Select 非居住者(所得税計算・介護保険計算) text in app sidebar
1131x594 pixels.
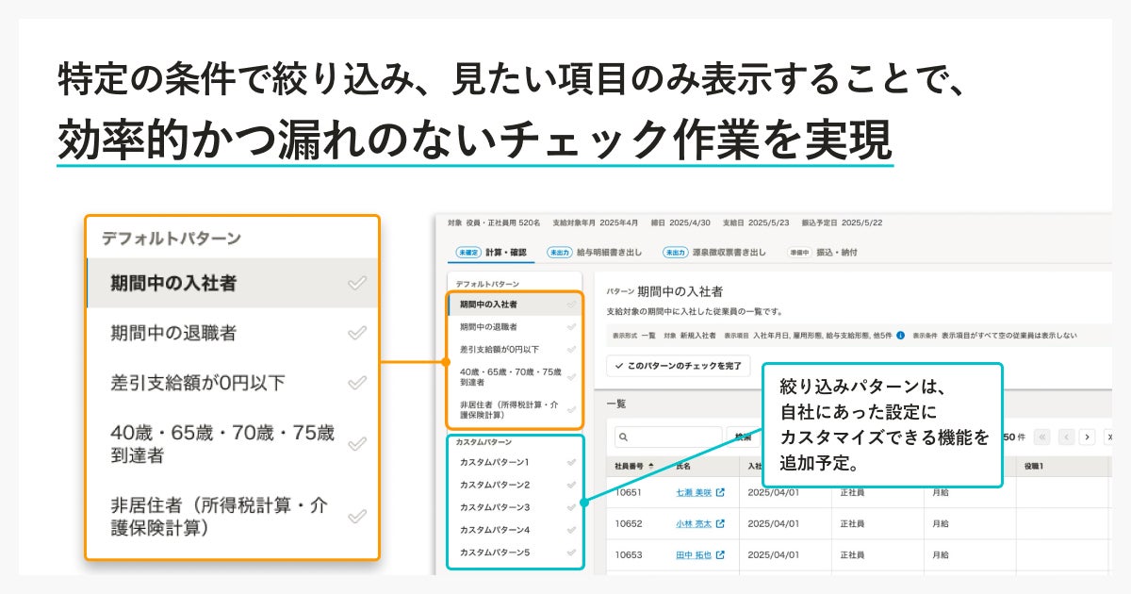[510, 410]
